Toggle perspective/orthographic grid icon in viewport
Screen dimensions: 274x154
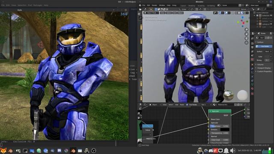(247, 43)
